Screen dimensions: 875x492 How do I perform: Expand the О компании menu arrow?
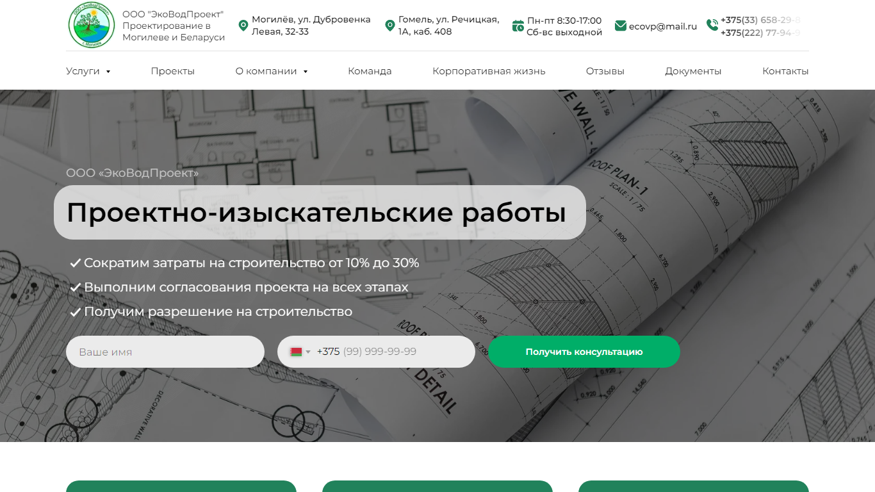tap(306, 72)
